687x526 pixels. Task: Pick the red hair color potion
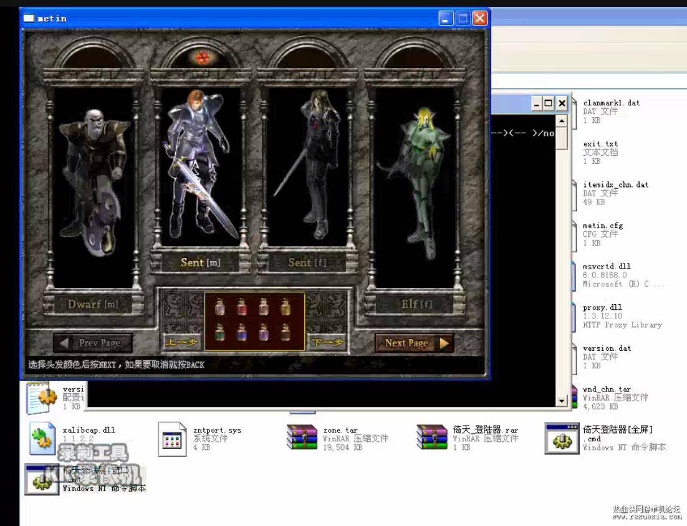[241, 307]
